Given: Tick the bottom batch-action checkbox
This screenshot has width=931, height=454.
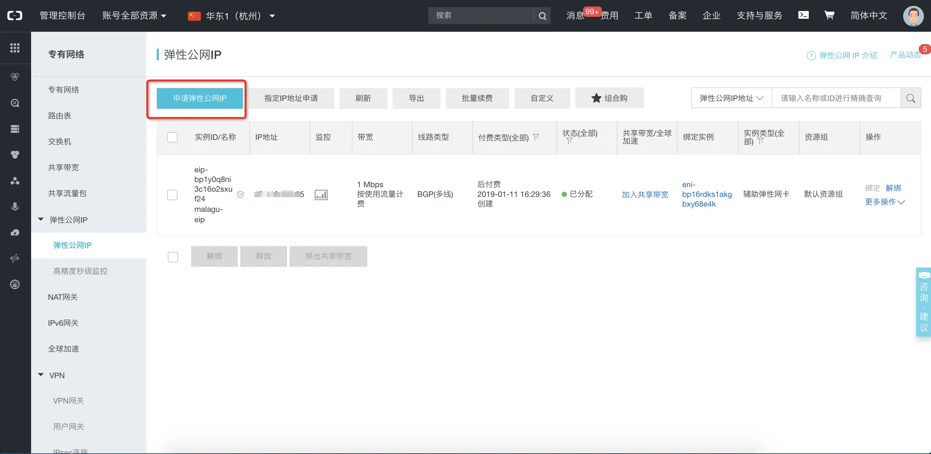Looking at the screenshot, I should point(173,257).
